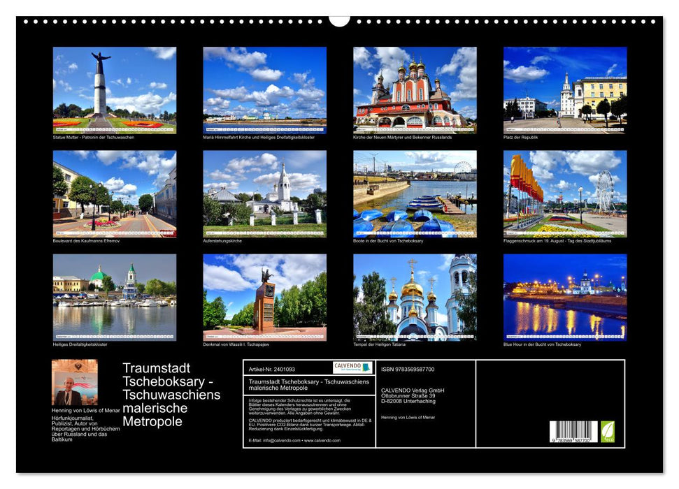Screen dimensions: 679x489
Task: Click small author credit under publisher address
Action: coord(408,417)
